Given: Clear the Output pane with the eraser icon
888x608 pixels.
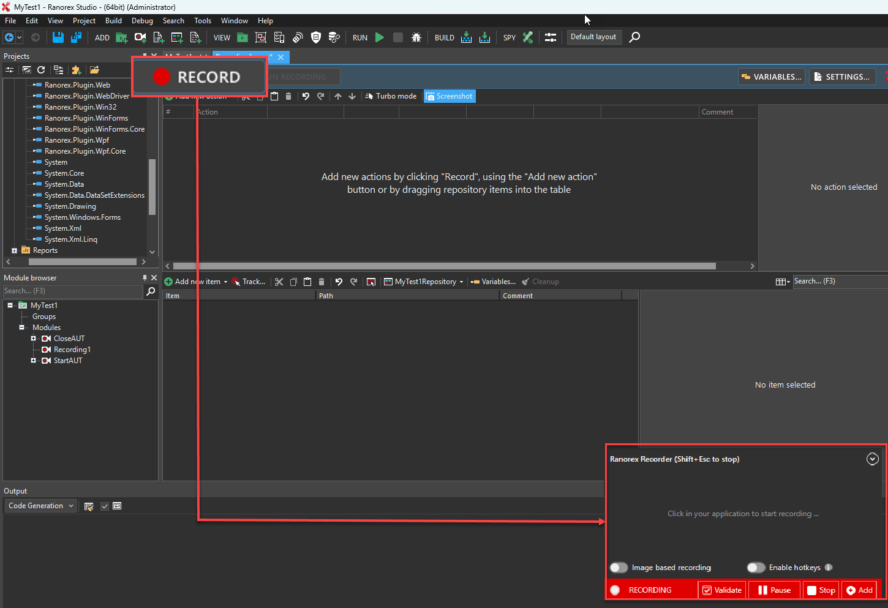Looking at the screenshot, I should (89, 506).
